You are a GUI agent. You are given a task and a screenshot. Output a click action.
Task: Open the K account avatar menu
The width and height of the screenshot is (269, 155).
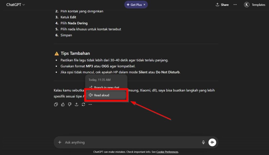coord(246,4)
